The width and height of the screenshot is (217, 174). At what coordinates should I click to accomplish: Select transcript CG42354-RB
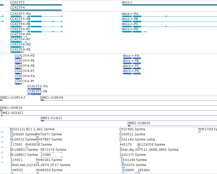[36, 27]
